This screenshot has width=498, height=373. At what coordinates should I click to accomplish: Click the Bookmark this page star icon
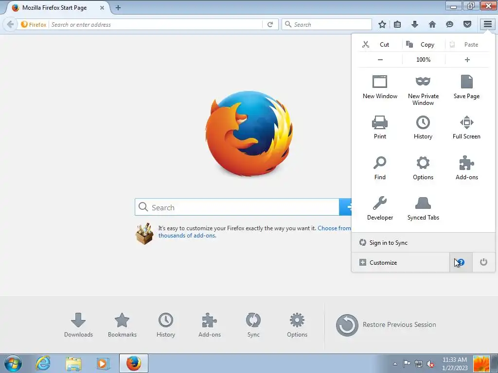click(382, 24)
